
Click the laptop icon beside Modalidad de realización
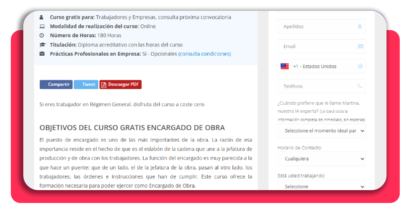coord(42,26)
